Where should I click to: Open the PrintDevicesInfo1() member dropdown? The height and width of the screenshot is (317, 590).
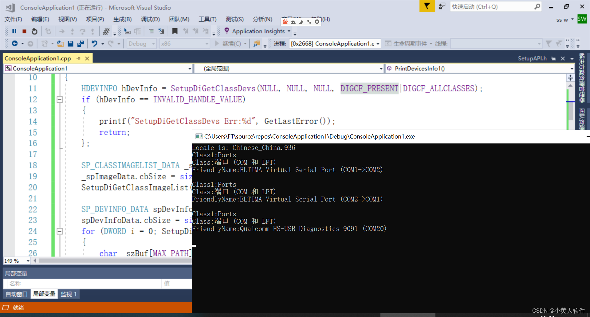pos(572,68)
